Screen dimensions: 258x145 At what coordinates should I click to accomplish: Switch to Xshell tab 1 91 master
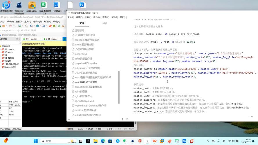pyautogui.click(x=32, y=39)
